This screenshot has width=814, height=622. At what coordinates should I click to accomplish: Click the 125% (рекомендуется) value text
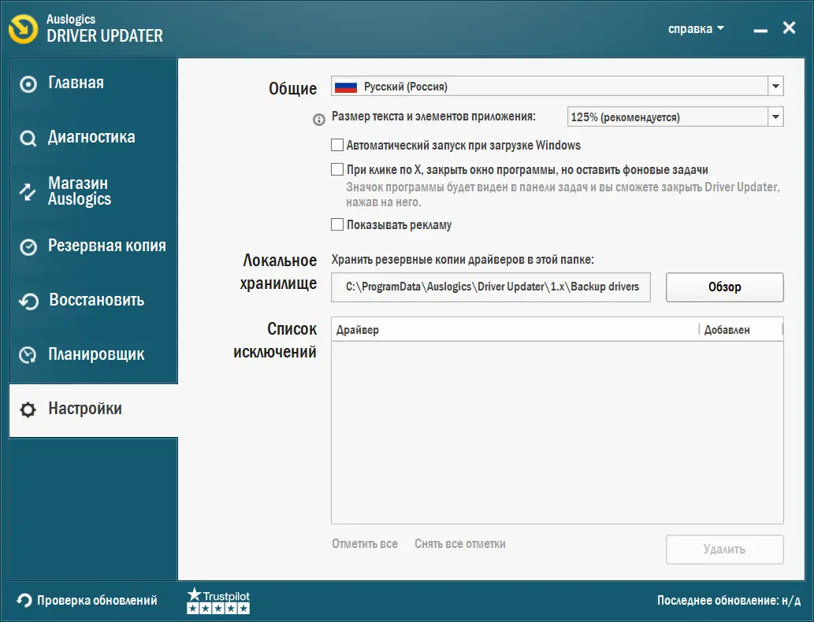(625, 117)
